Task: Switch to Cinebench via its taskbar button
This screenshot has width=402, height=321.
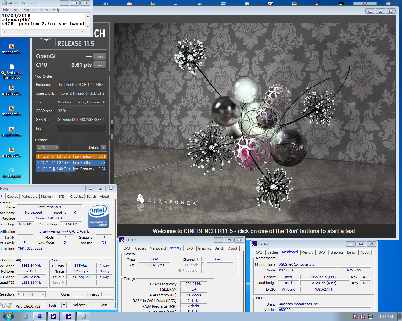Action: (x=40, y=316)
